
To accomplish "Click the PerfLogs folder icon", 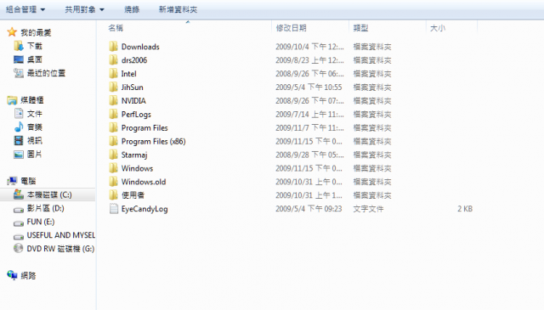I will [x=113, y=114].
